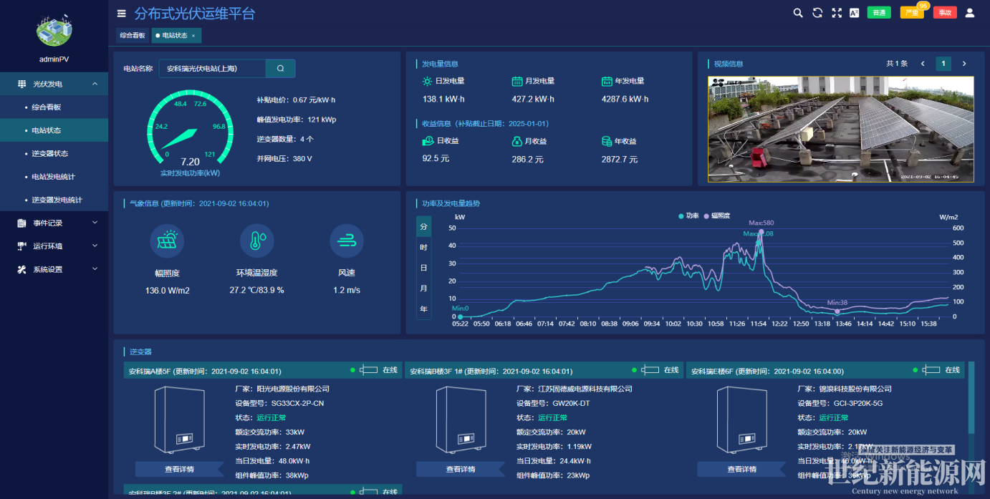Viewport: 990px width, 499px height.
Task: Click the 安科瑞A楼5F inverter image
Action: point(180,420)
